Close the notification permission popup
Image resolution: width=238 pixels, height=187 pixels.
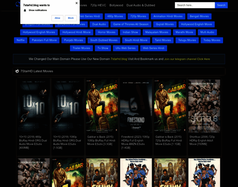(x=76, y=3)
